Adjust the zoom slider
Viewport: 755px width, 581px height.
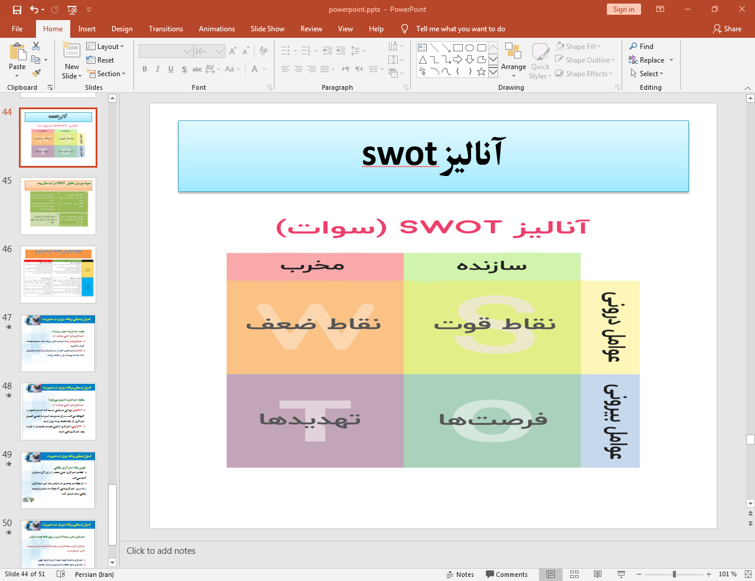pyautogui.click(x=674, y=574)
